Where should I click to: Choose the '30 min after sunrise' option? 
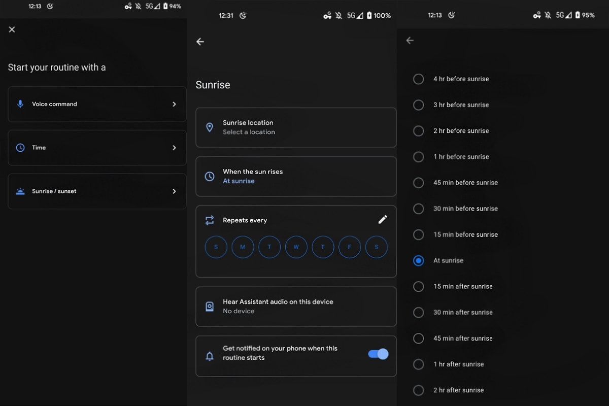419,313
